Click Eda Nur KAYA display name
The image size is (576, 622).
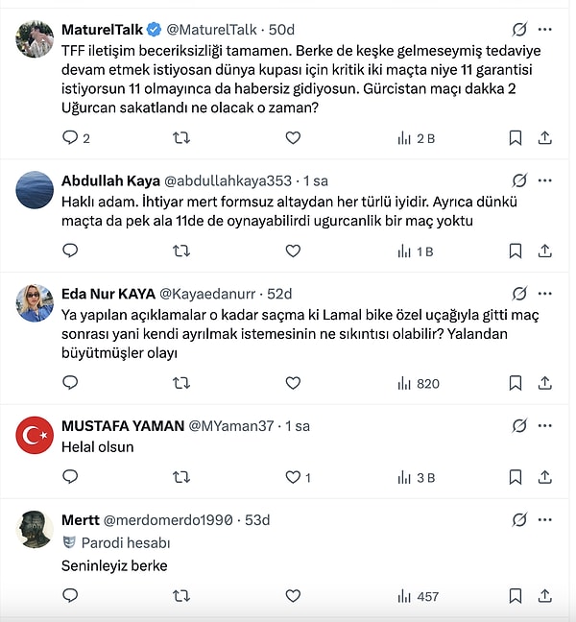coord(108,294)
